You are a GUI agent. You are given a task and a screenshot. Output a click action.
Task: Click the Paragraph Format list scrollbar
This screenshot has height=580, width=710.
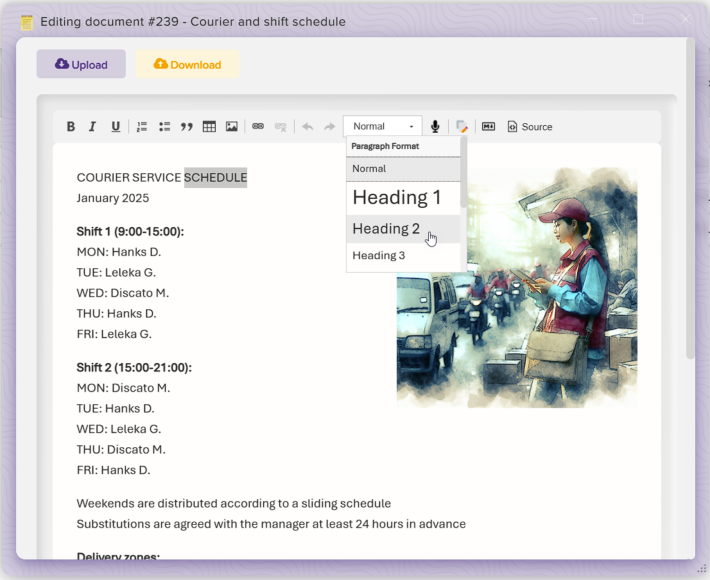pyautogui.click(x=463, y=173)
